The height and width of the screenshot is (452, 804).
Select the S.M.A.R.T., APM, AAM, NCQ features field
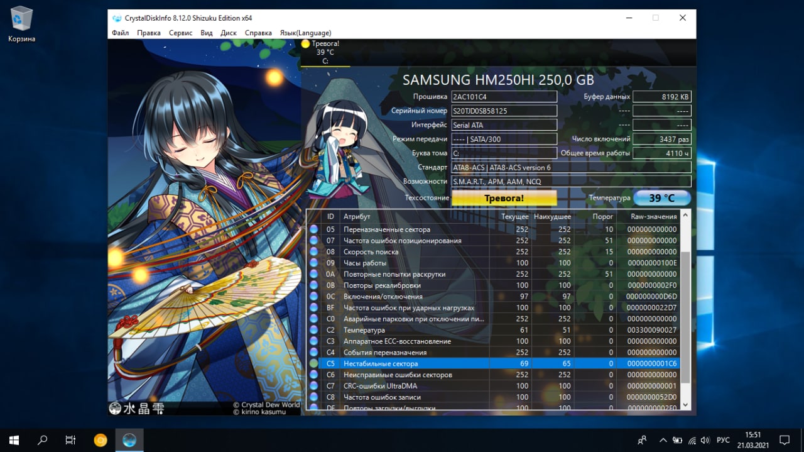[572, 181]
